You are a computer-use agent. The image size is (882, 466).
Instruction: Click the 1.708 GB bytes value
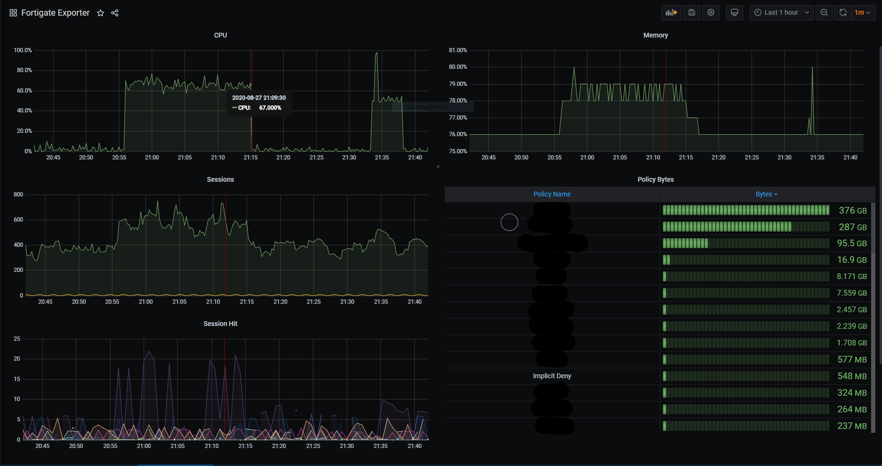click(x=852, y=343)
